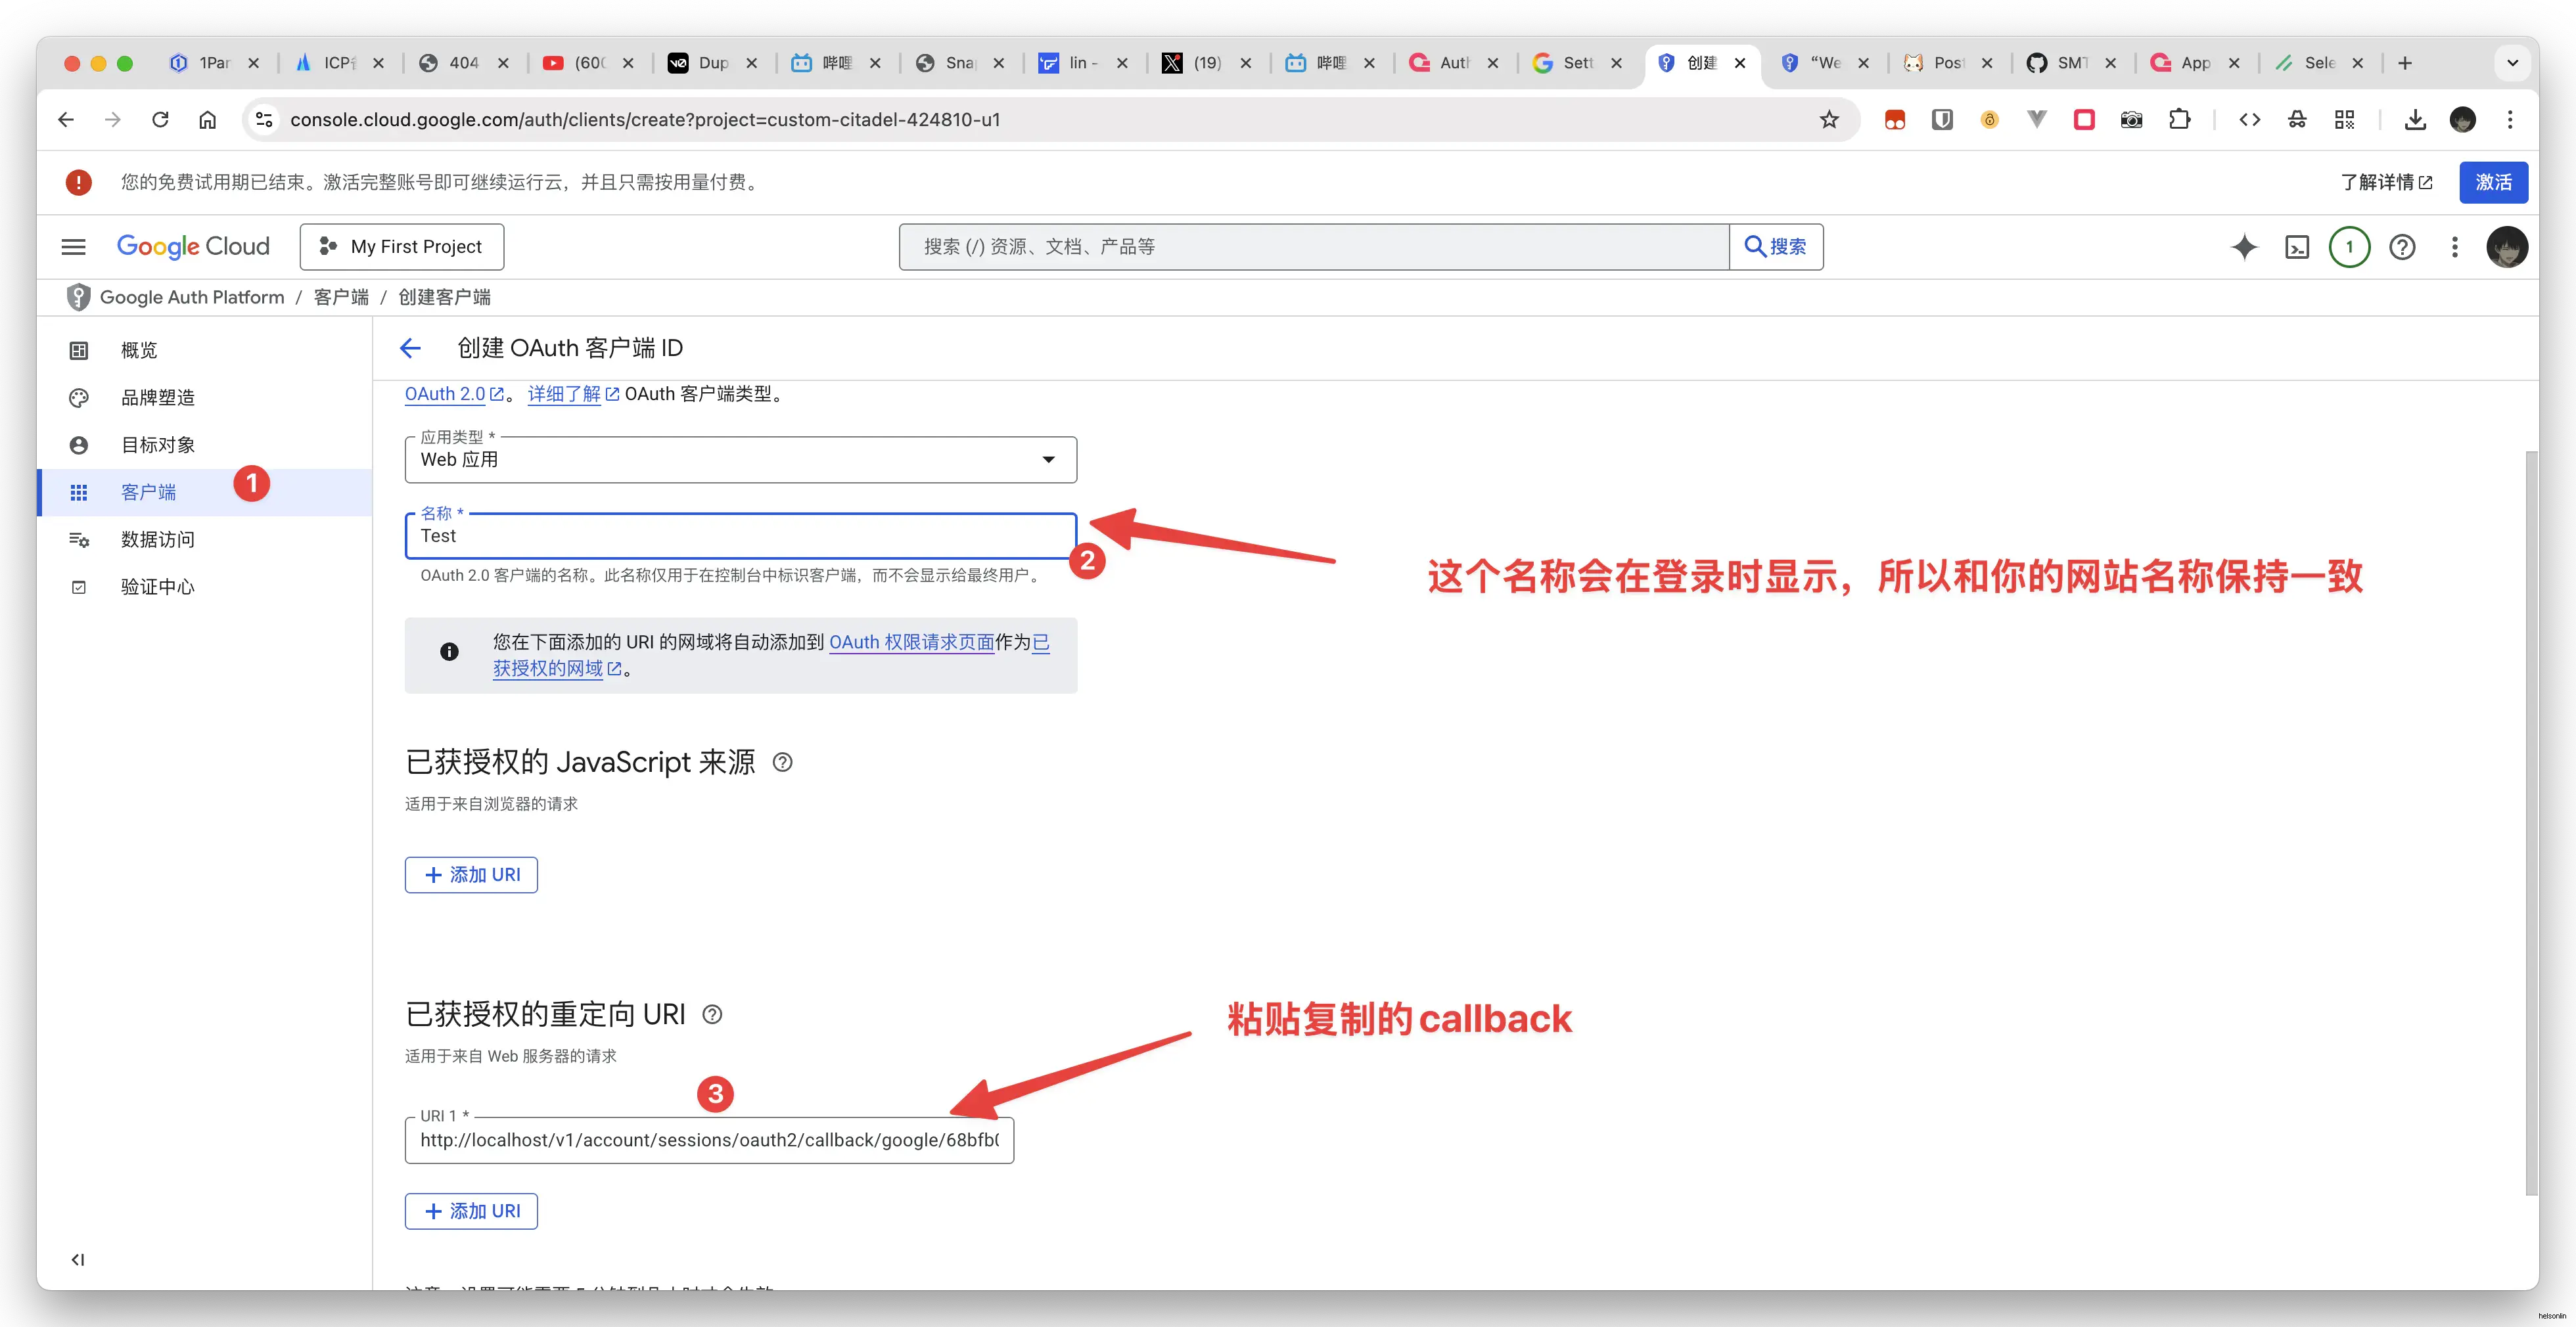Open the help question mark menu
This screenshot has height=1327, width=2576.
point(2402,247)
